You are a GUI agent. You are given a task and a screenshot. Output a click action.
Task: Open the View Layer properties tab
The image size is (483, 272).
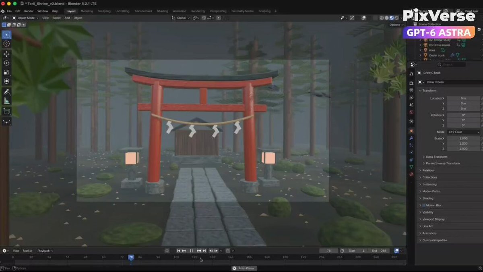(411, 98)
